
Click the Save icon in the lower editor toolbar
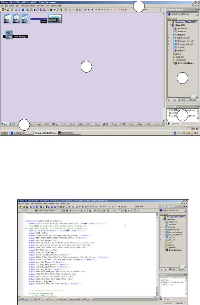click(27, 207)
